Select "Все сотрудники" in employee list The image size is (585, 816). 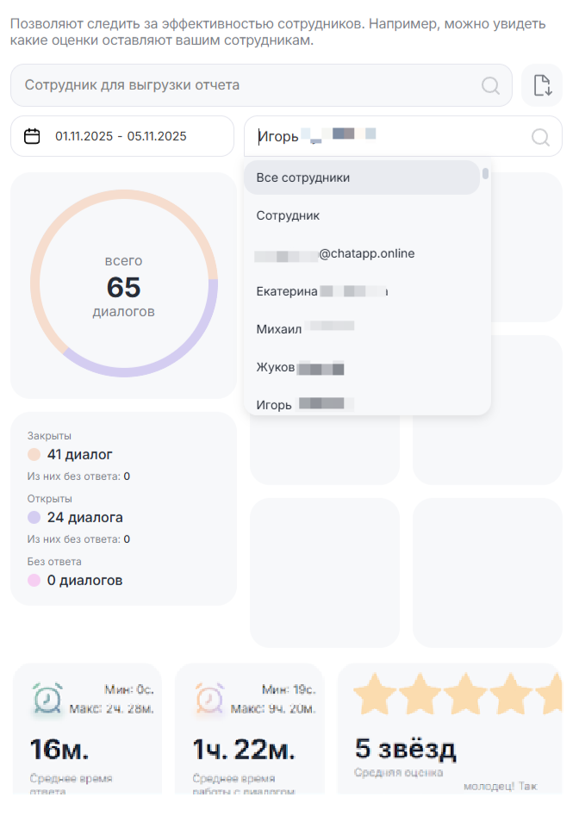[361, 178]
